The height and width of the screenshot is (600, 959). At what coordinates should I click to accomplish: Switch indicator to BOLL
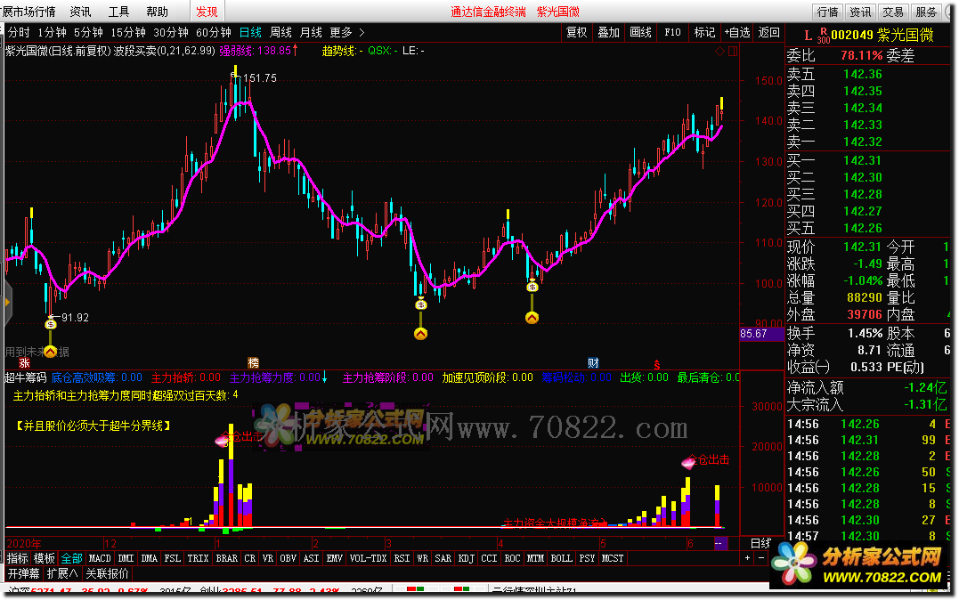coord(562,558)
